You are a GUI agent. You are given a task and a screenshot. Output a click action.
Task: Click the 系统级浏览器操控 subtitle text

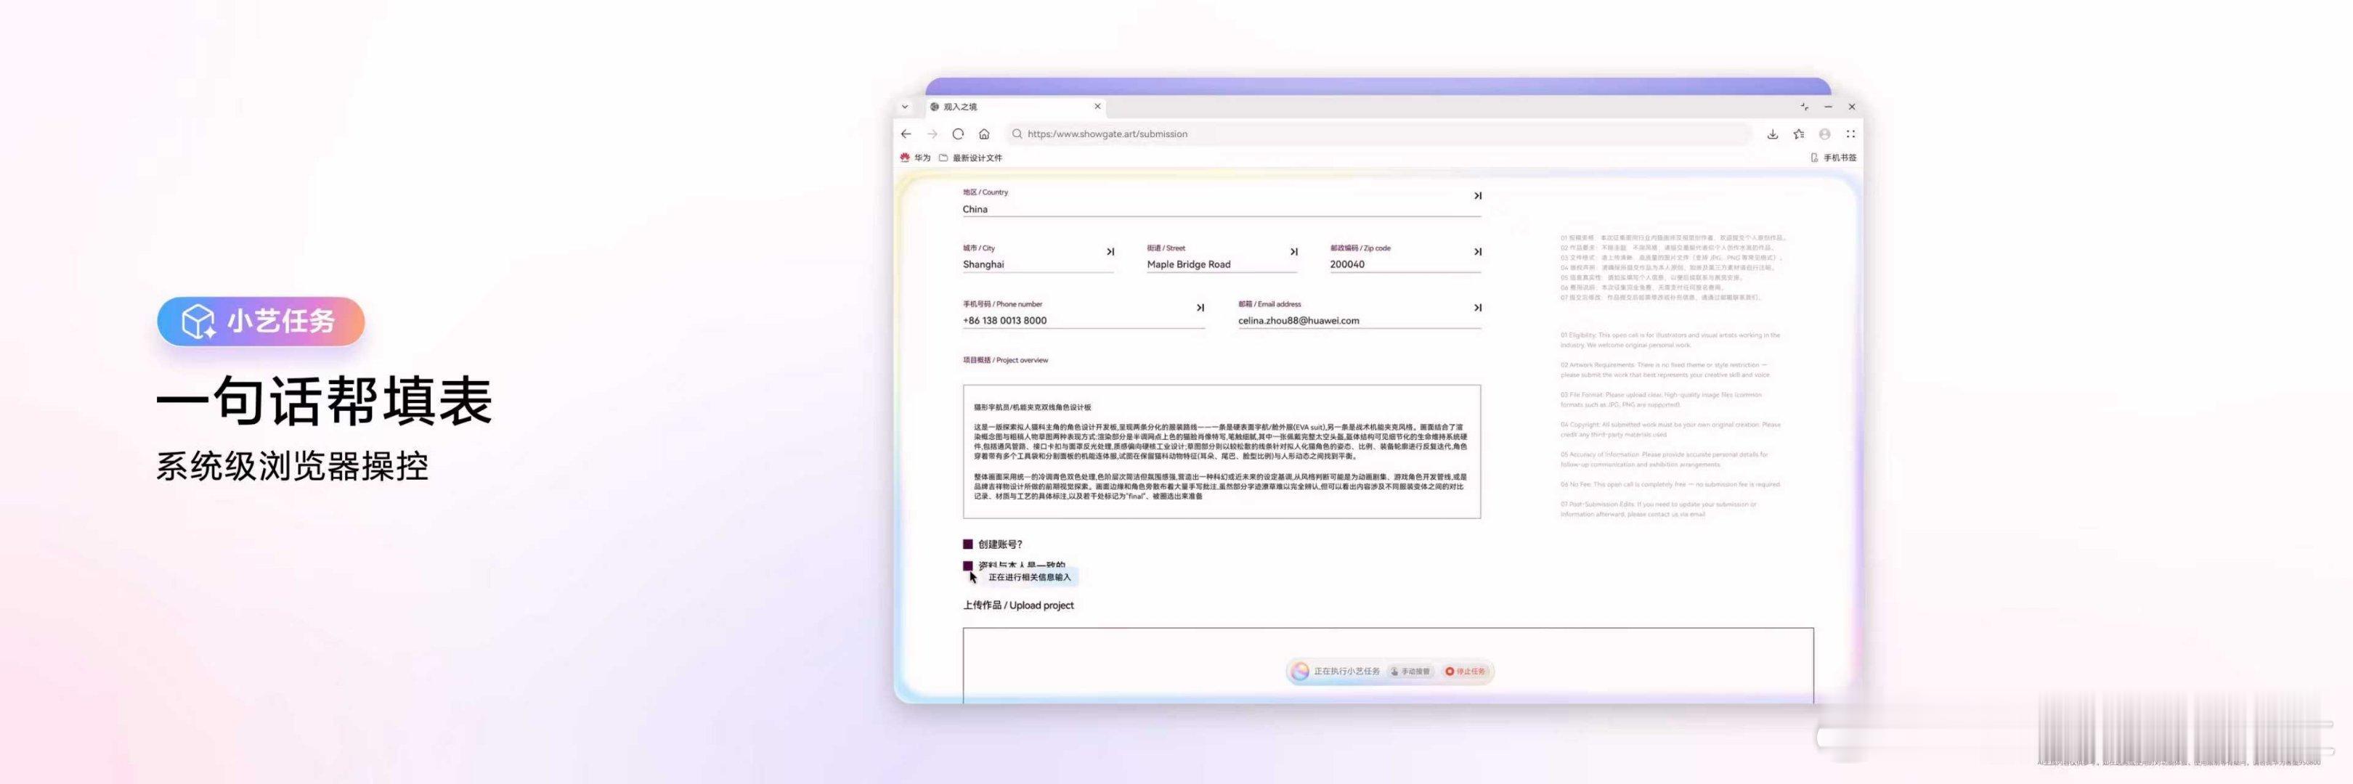pos(292,466)
